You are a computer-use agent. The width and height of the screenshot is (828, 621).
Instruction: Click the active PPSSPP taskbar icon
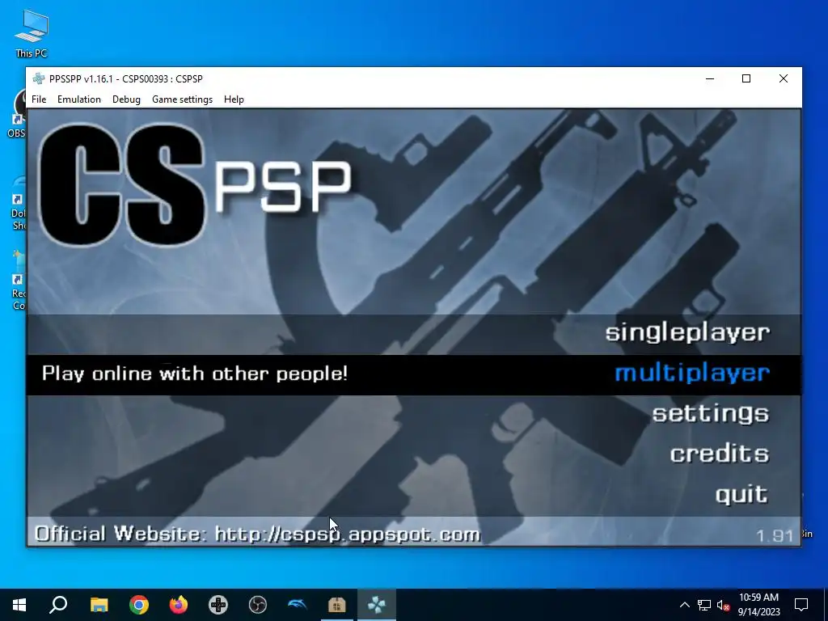(x=377, y=605)
